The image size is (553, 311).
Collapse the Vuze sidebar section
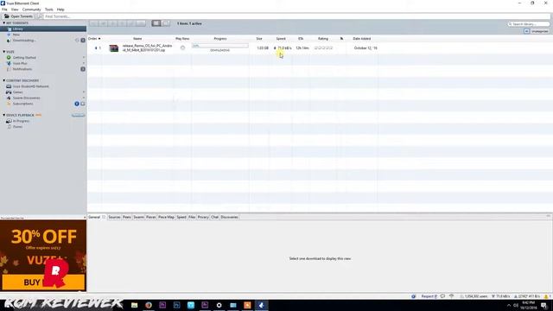coord(3,52)
